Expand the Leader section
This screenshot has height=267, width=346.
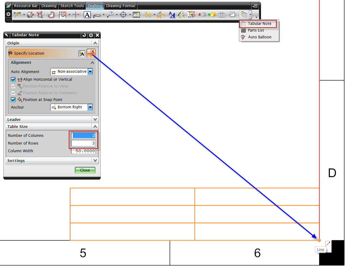(95, 119)
